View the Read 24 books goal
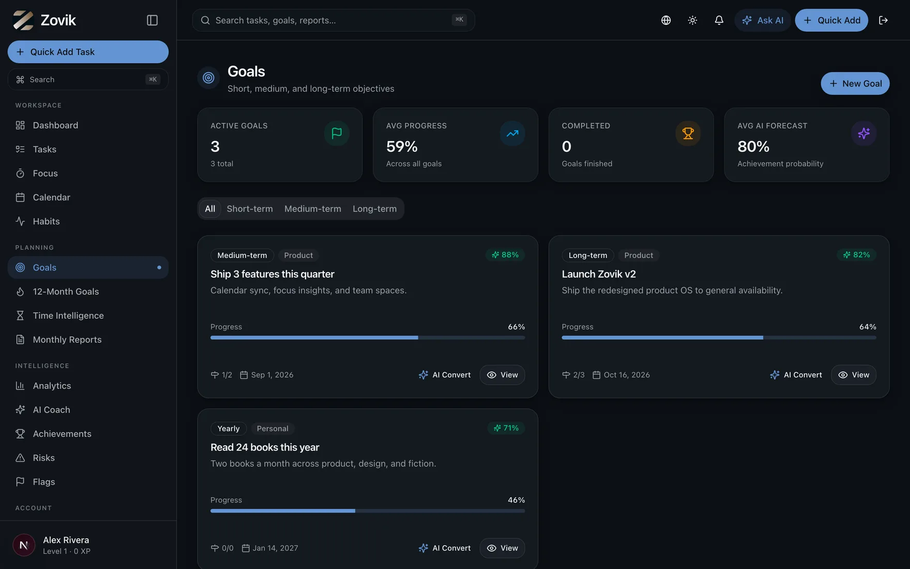 coord(502,548)
